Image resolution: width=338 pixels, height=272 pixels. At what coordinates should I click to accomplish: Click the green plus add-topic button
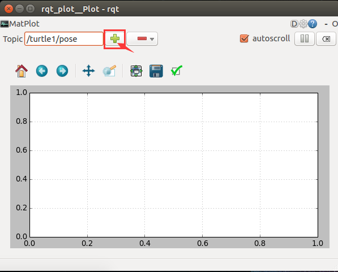tap(115, 39)
